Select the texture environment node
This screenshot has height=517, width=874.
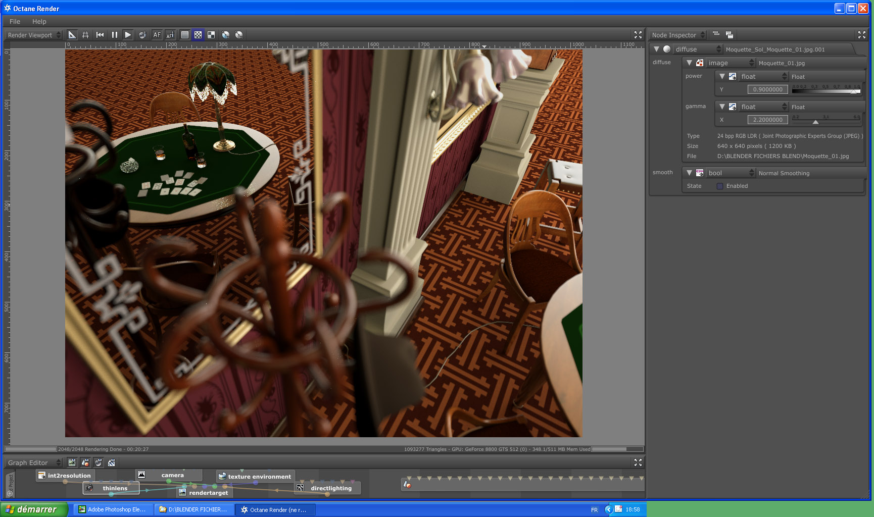click(256, 477)
